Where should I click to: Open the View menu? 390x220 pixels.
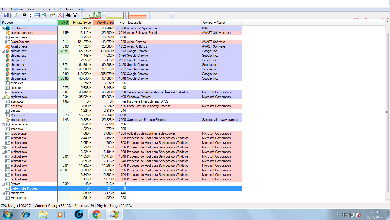click(x=31, y=9)
